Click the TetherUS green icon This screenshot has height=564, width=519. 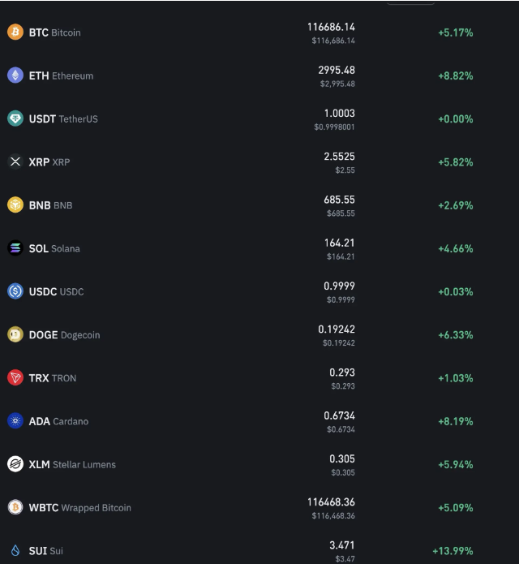(x=15, y=118)
